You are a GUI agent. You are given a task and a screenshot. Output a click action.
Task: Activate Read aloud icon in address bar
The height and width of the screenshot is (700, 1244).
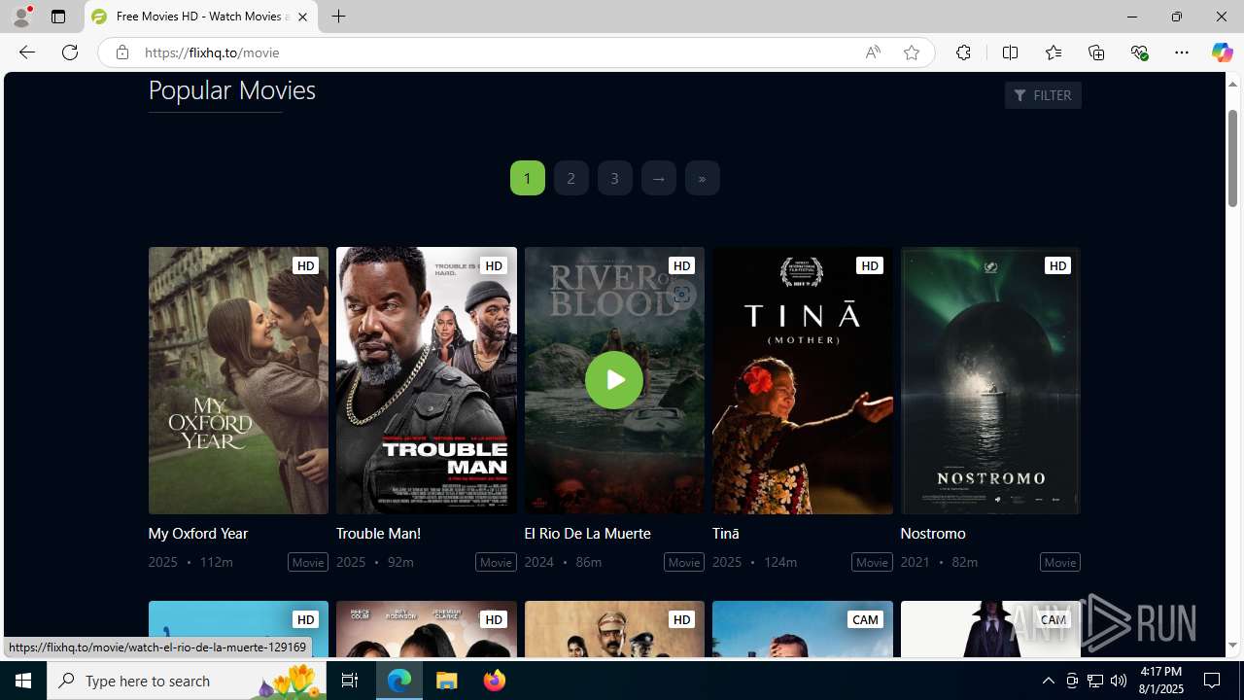pos(873,52)
